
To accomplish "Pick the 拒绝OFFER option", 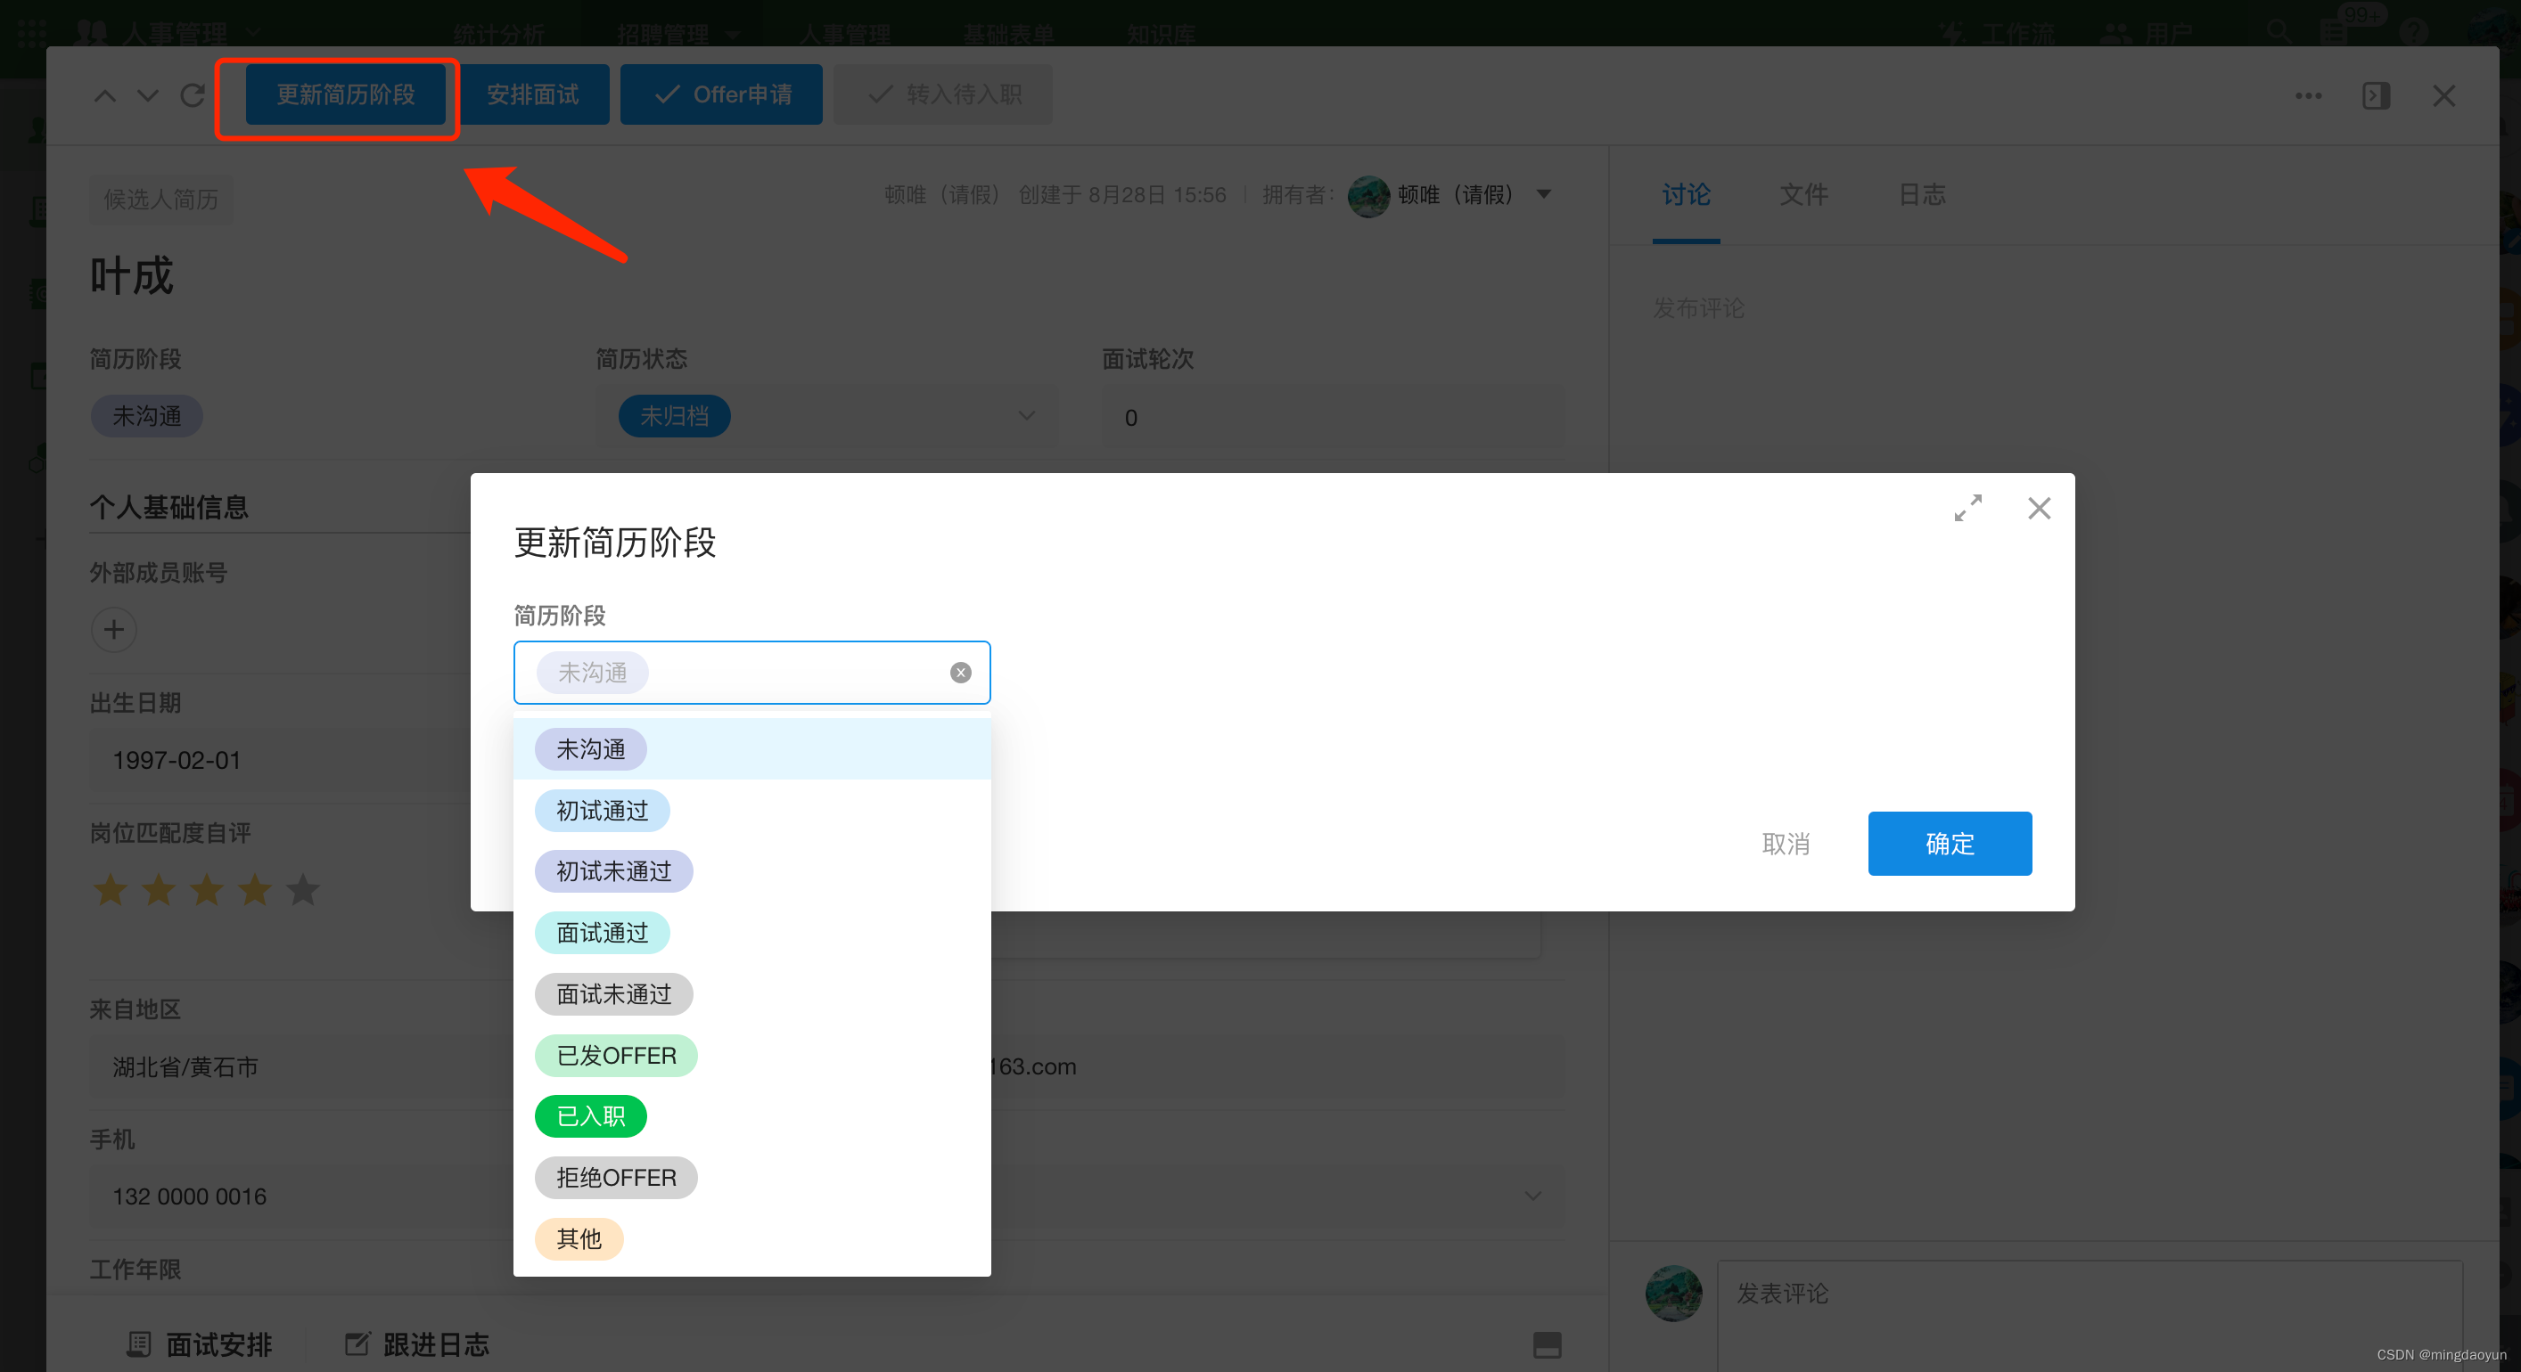I will click(x=616, y=1178).
